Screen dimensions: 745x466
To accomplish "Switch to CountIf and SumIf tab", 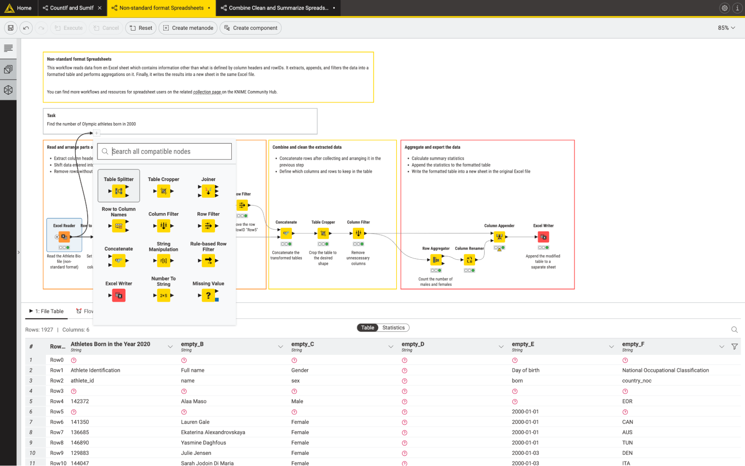I will point(72,8).
